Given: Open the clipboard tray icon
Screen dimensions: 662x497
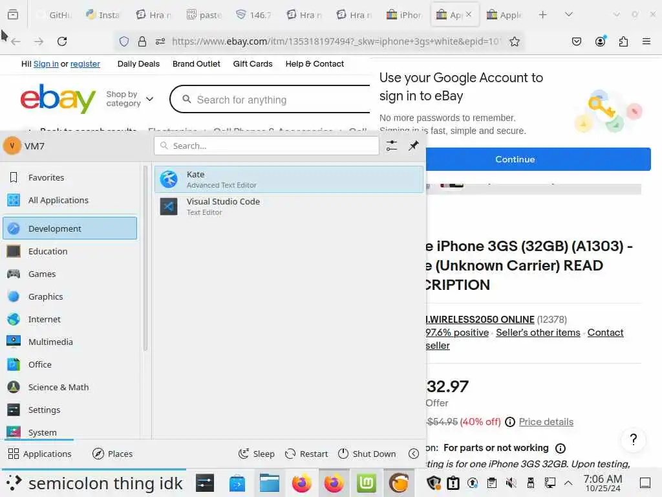Looking at the screenshot, I should click(492, 483).
